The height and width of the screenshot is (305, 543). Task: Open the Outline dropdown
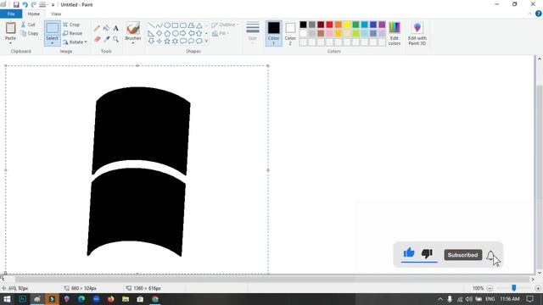(x=225, y=25)
